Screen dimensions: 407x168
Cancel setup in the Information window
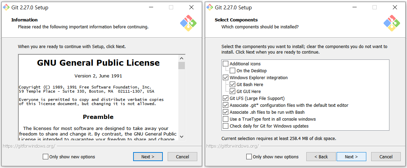pyautogui.click(x=182, y=157)
